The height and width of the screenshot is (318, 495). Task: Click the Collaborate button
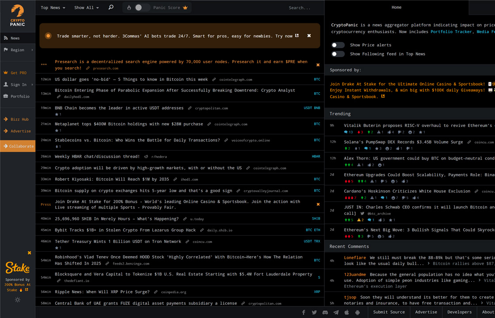(x=18, y=146)
